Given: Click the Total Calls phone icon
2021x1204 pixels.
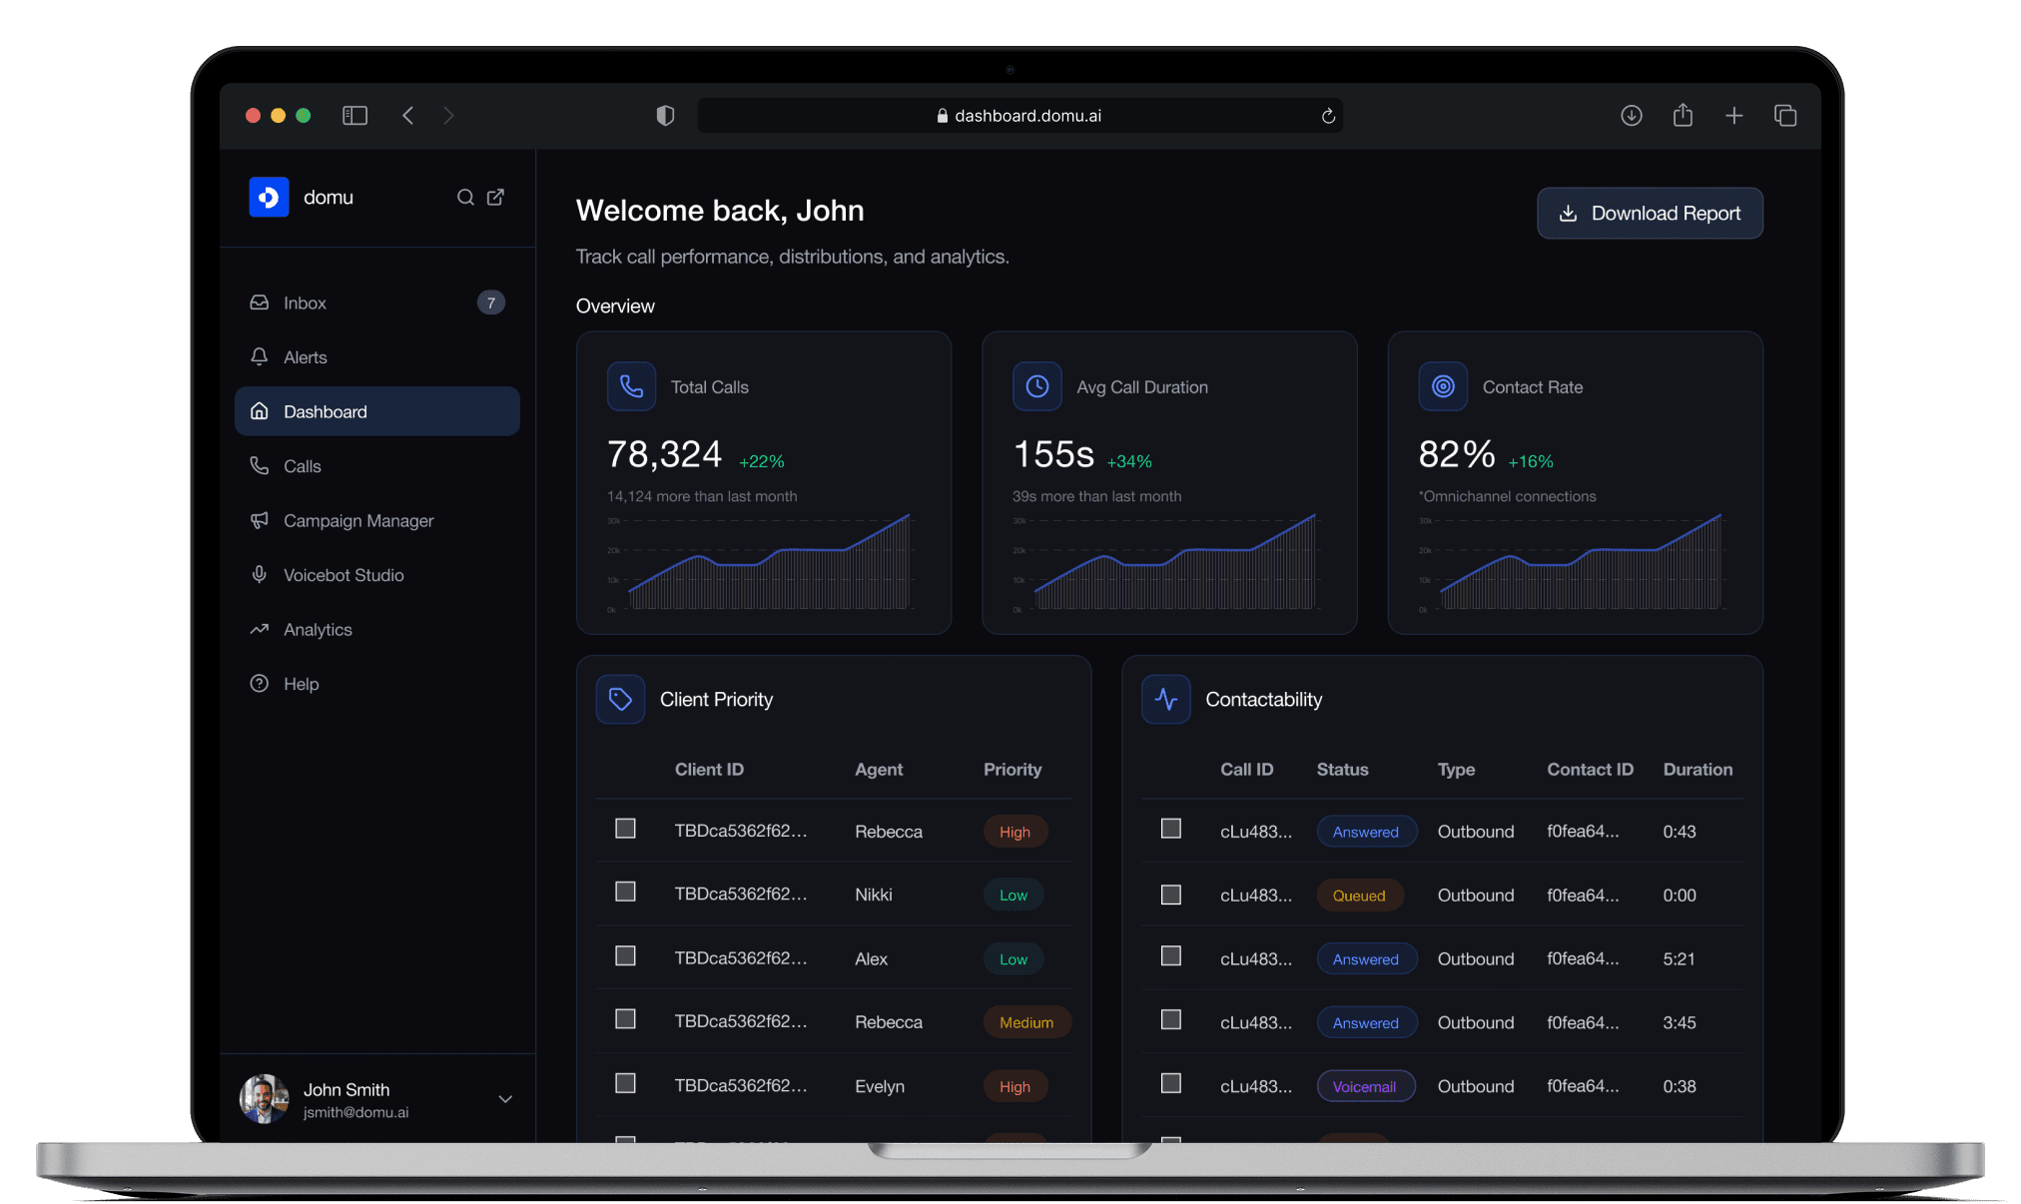Looking at the screenshot, I should click(631, 386).
